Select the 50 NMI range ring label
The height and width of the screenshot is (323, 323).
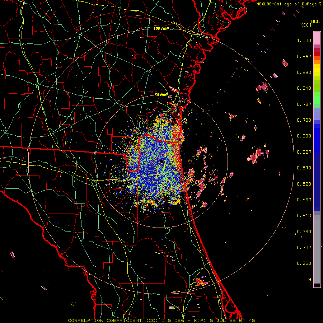(161, 95)
